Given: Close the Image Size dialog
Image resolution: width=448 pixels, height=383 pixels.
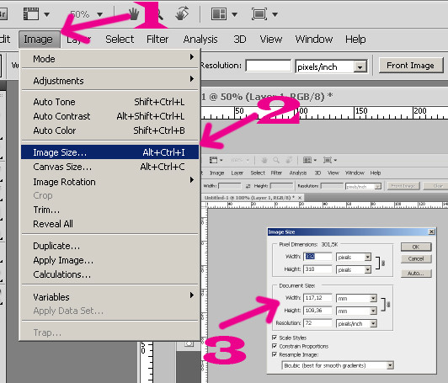Looking at the screenshot, I should point(431,232).
